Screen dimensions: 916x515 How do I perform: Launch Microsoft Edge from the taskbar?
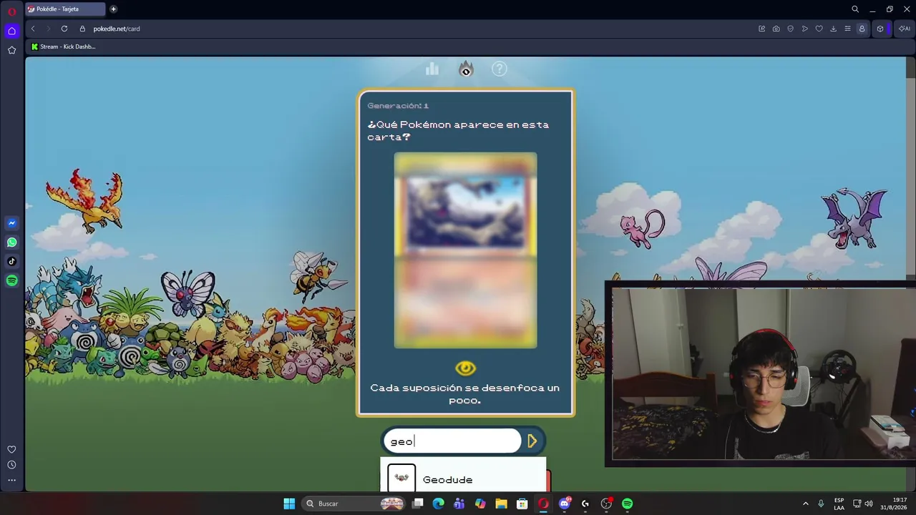click(439, 504)
